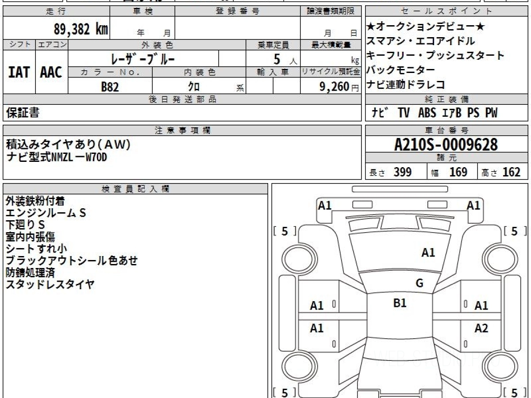Screen dimensions: 531x398
Task: Click the A2 damage mark on car diagram
Action: click(x=481, y=328)
